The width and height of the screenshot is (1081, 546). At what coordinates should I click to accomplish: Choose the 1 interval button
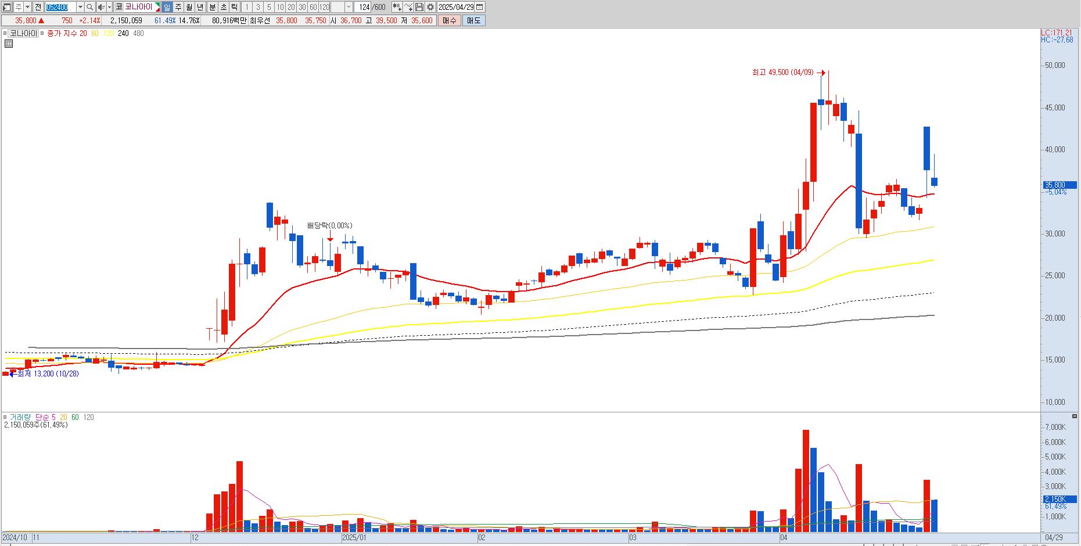pos(247,7)
